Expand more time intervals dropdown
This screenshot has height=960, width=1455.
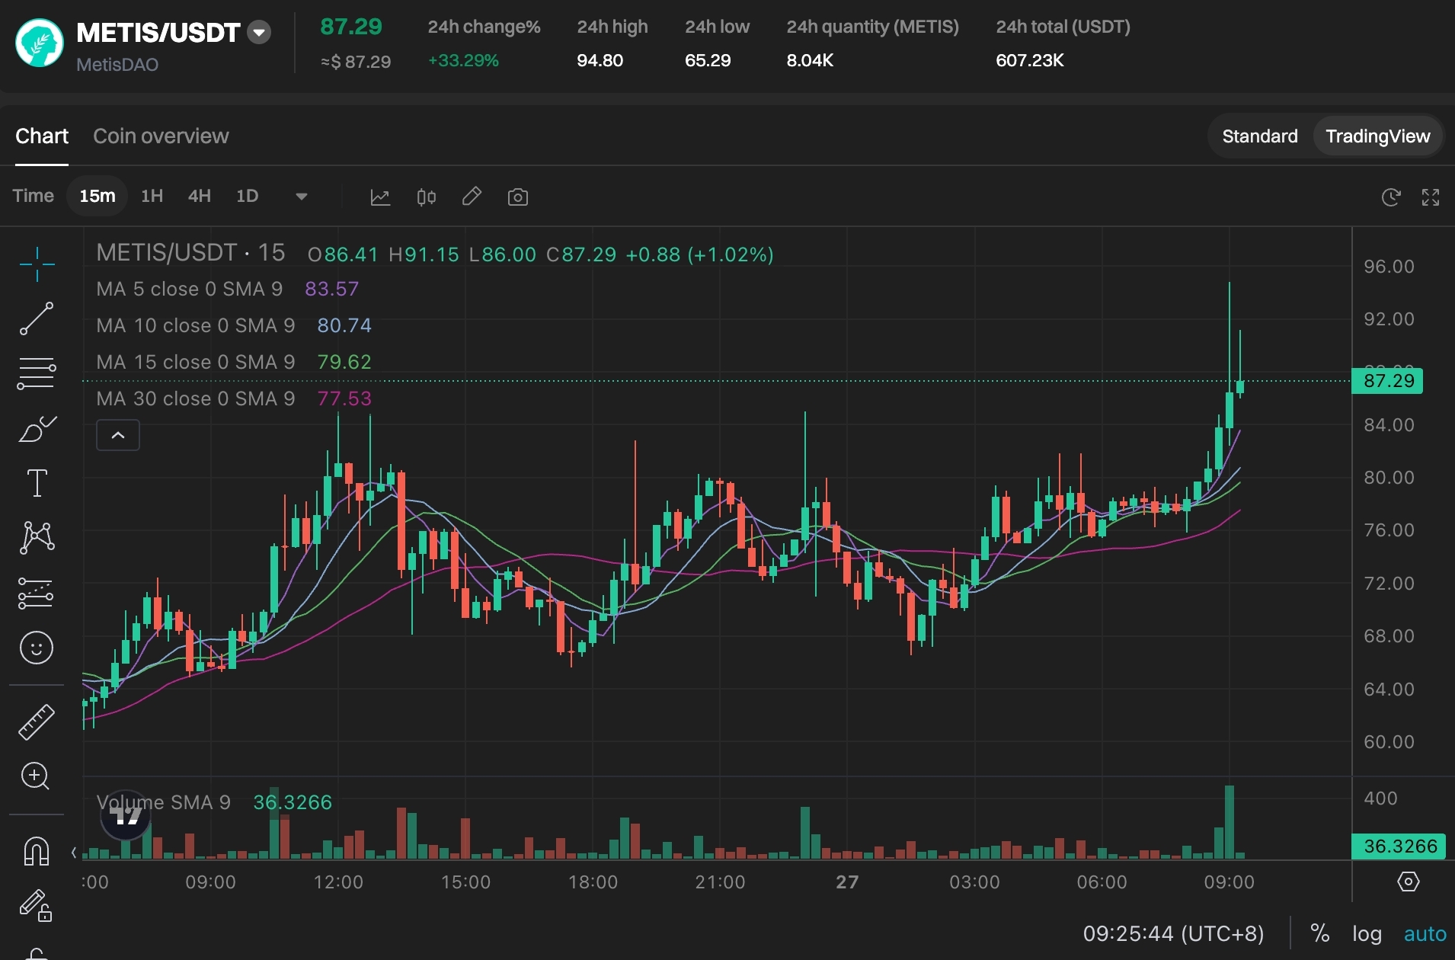[302, 197]
